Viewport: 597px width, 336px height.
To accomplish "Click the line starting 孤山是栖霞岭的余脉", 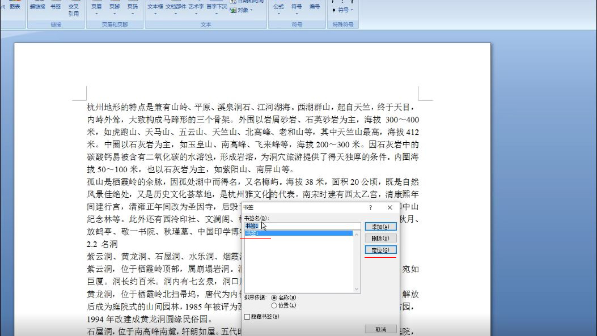I will pos(253,182).
